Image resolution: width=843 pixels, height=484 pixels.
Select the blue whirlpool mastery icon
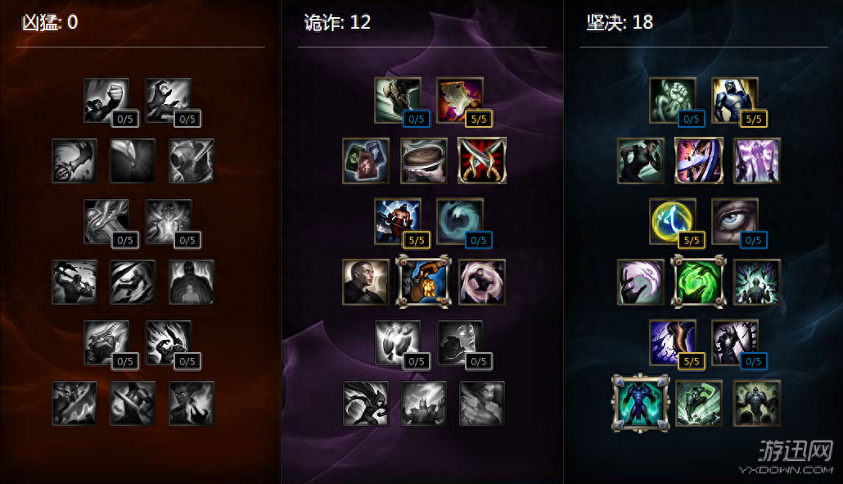pos(460,221)
